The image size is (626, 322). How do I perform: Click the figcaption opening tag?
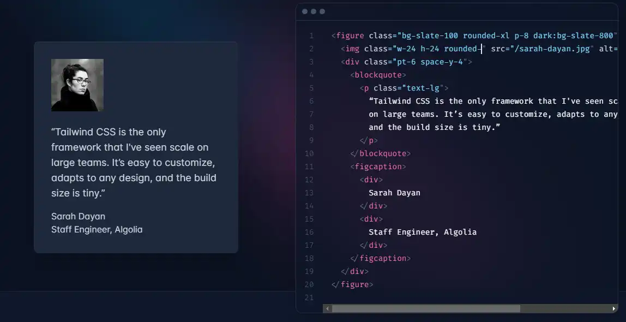click(377, 166)
